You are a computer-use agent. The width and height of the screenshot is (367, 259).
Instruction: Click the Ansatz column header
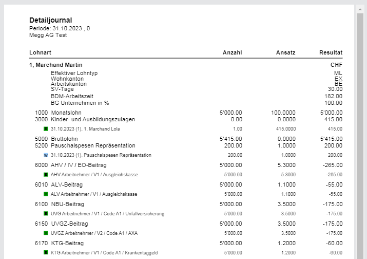tap(285, 53)
